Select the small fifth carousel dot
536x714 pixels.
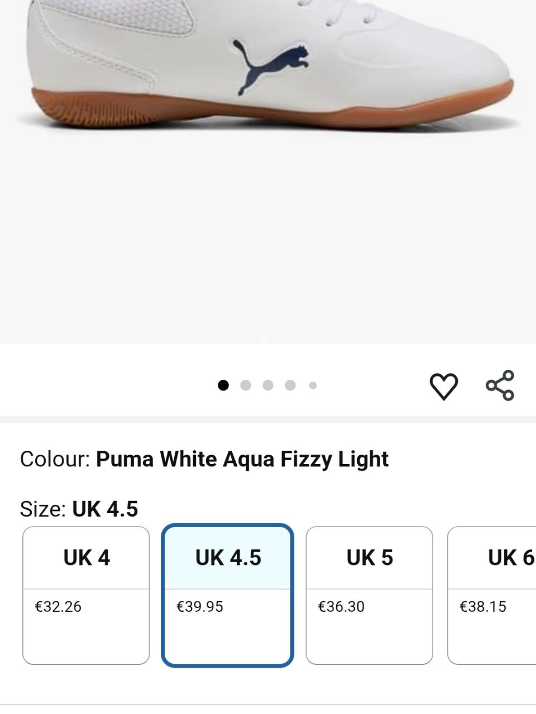(313, 385)
